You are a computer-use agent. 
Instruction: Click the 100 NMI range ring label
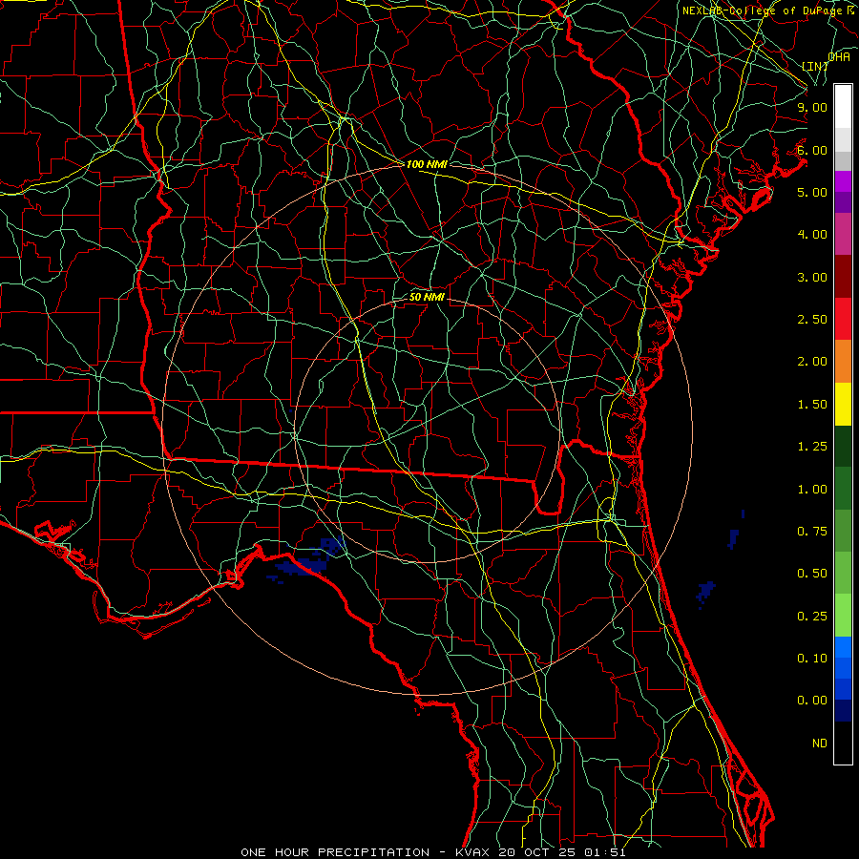pyautogui.click(x=427, y=164)
